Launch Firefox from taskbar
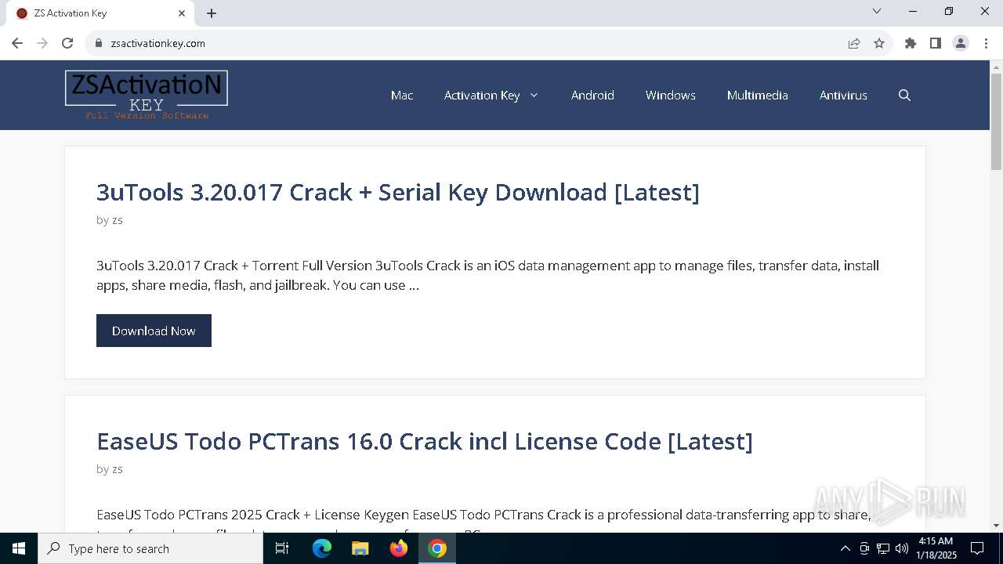The height and width of the screenshot is (564, 1003). 399,548
